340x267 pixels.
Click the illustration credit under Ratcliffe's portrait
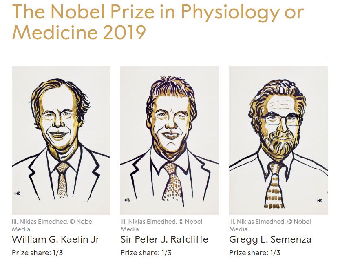pos(161,225)
